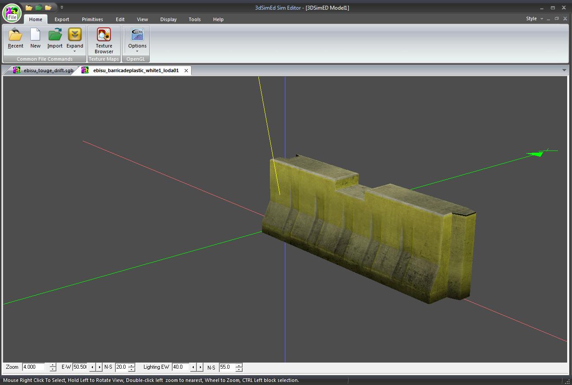Close the ebisu_barricadeplastic_white1 tab
This screenshot has width=572, height=385.
(186, 70)
